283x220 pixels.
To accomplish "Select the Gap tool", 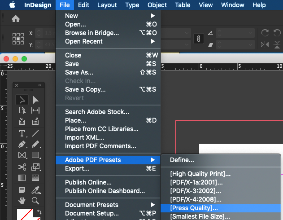I will [35, 111].
